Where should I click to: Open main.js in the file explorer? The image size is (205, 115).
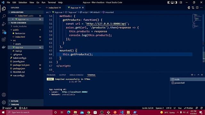coord(19,51)
